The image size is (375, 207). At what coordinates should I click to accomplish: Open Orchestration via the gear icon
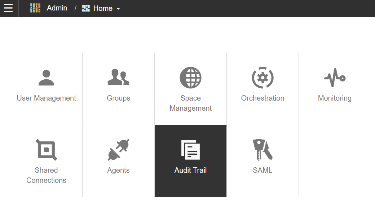pyautogui.click(x=262, y=78)
